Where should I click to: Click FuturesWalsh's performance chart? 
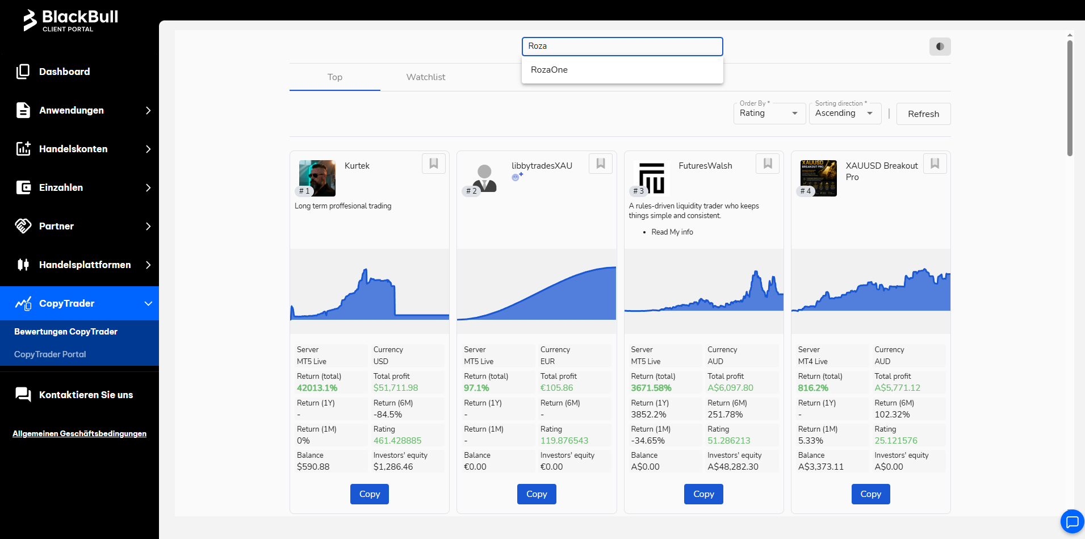click(x=704, y=291)
